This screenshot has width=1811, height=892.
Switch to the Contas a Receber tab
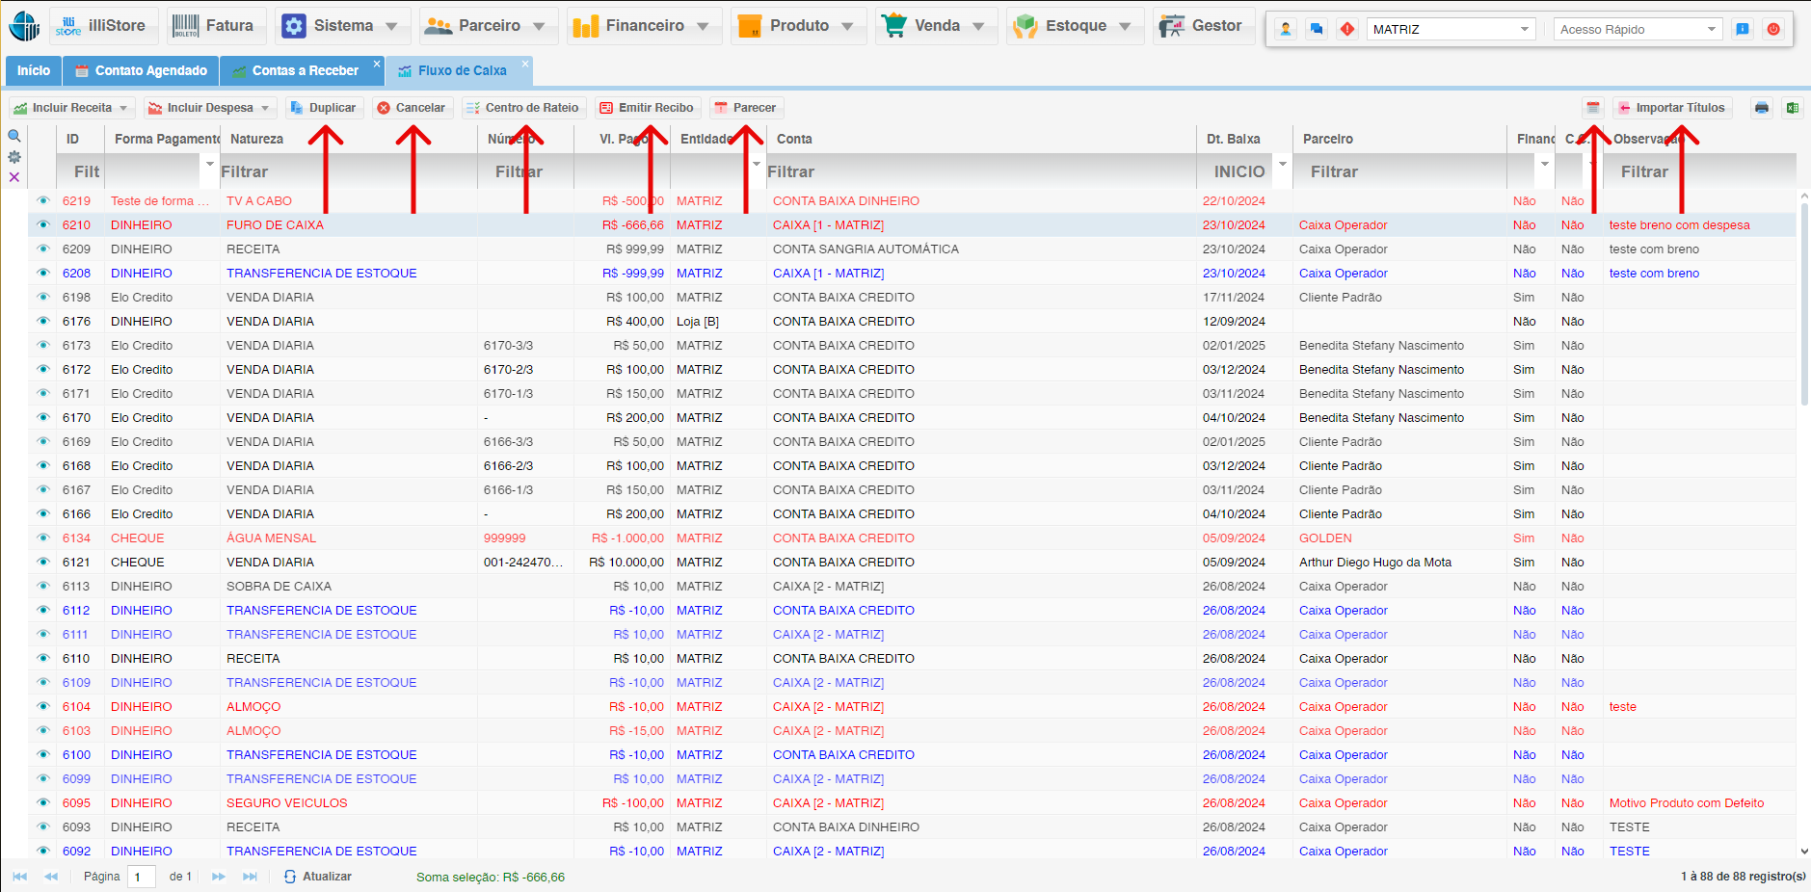tap(304, 70)
